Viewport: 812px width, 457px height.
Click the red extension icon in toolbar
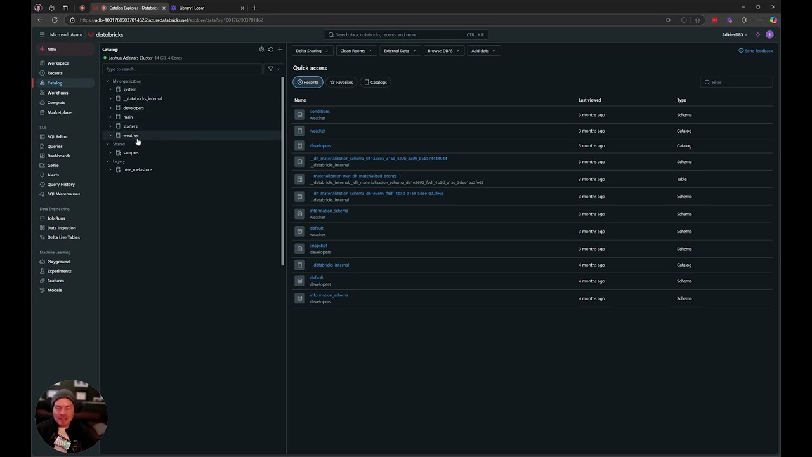(715, 20)
